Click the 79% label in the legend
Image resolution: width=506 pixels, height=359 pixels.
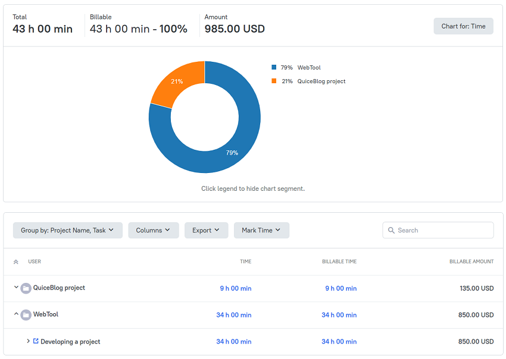coord(286,67)
